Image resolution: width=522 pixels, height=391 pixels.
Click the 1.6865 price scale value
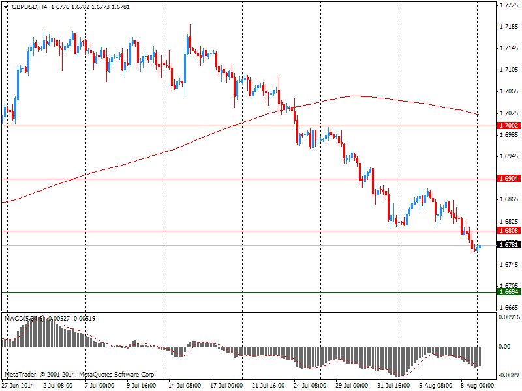pyautogui.click(x=509, y=199)
